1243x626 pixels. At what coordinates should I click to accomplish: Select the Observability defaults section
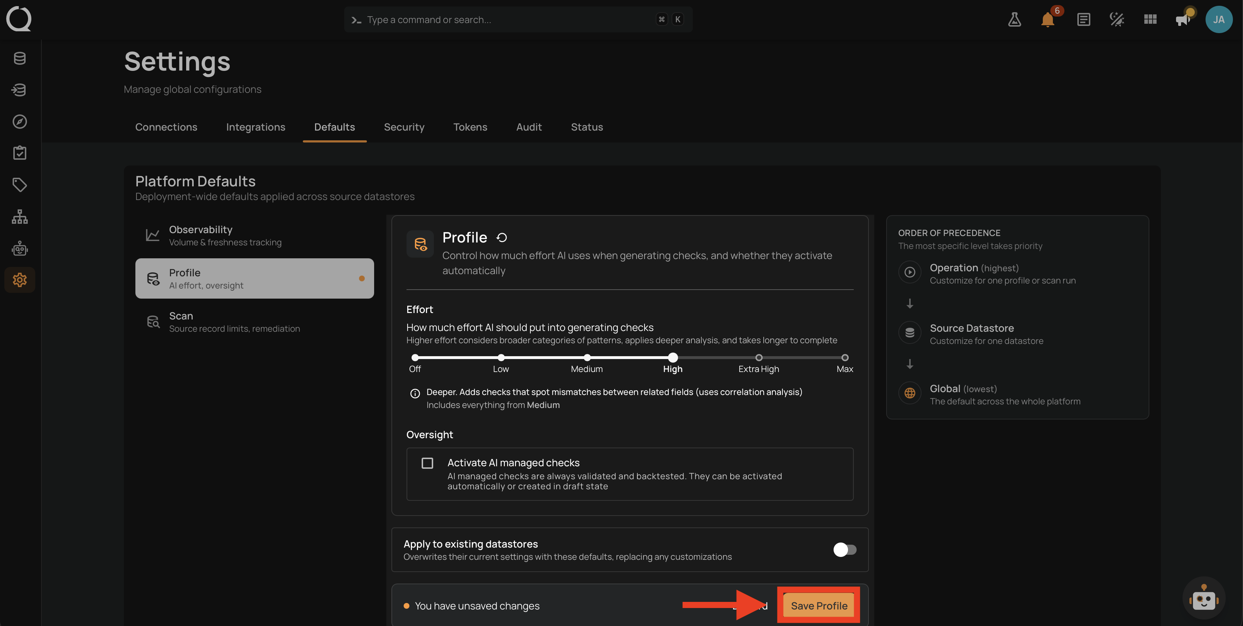coord(254,235)
